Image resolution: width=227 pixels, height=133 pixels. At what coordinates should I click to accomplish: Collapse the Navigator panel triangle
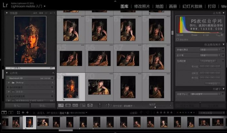tap(7, 13)
